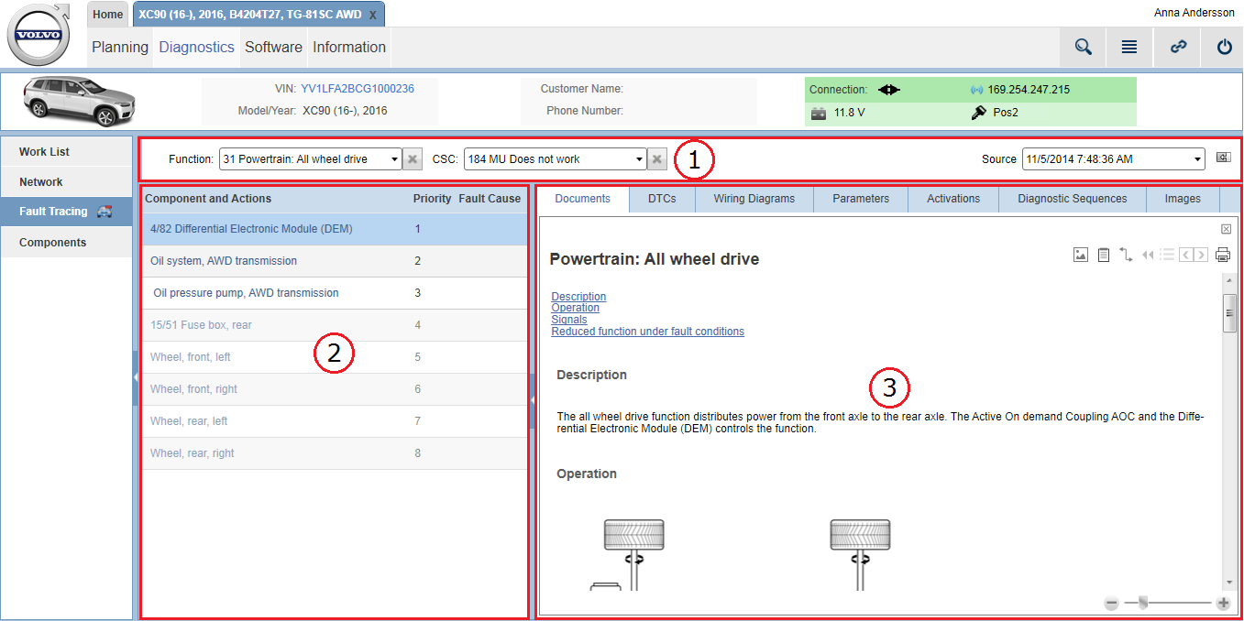Click the document vertical scrollbar thumb
Screen dimensions: 1244x621
click(x=1229, y=314)
